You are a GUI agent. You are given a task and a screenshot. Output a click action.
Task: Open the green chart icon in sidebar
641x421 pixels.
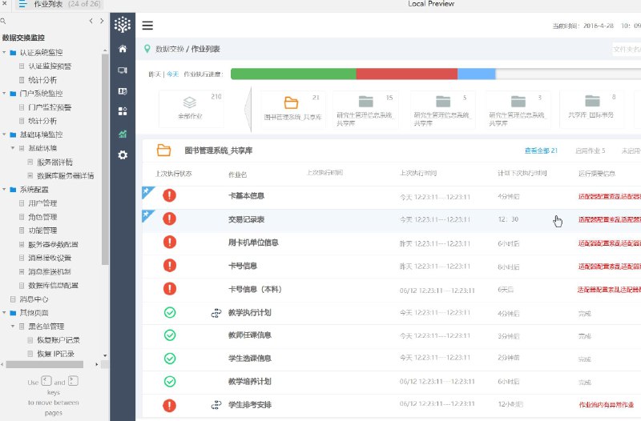[123, 134]
